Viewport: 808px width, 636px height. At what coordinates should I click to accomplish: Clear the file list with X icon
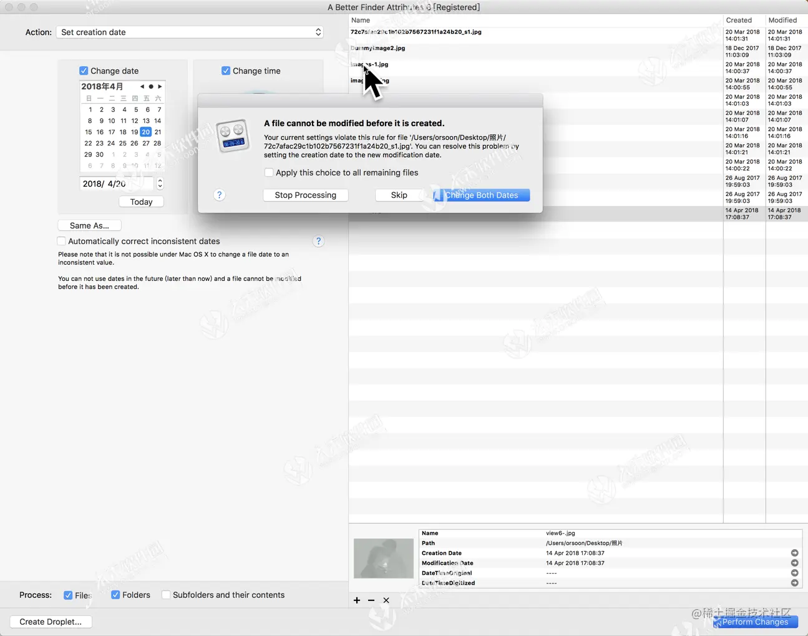click(386, 600)
